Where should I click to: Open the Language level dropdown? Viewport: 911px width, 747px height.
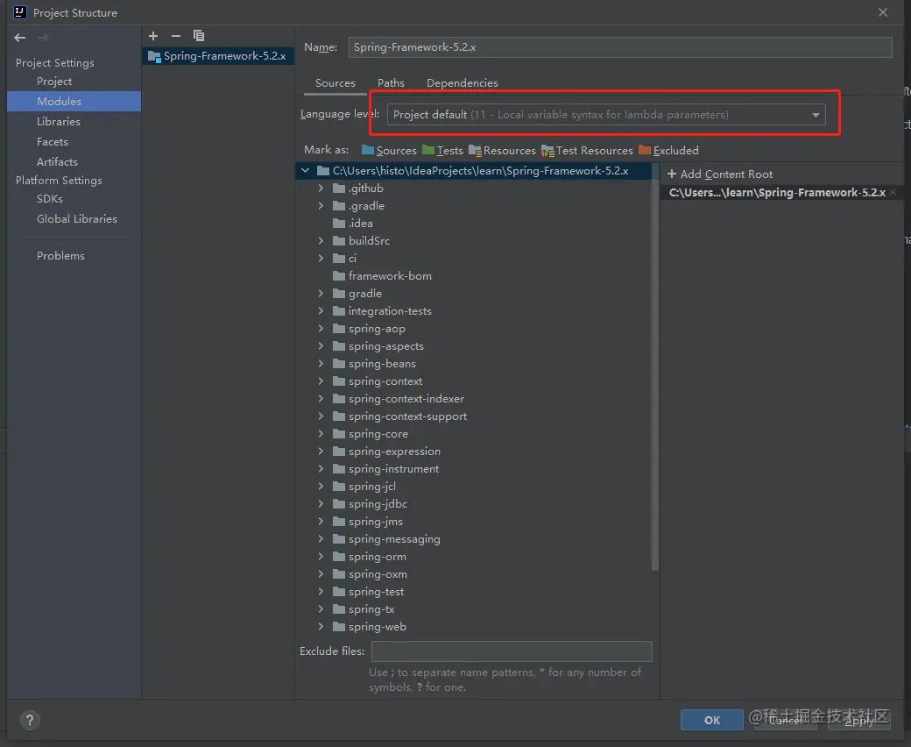pyautogui.click(x=606, y=115)
